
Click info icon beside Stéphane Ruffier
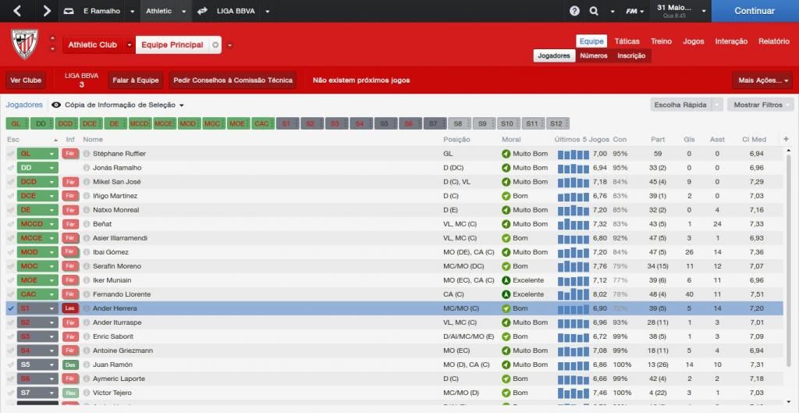point(87,154)
